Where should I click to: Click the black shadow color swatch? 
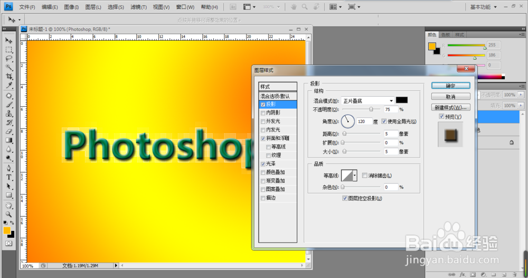click(402, 100)
